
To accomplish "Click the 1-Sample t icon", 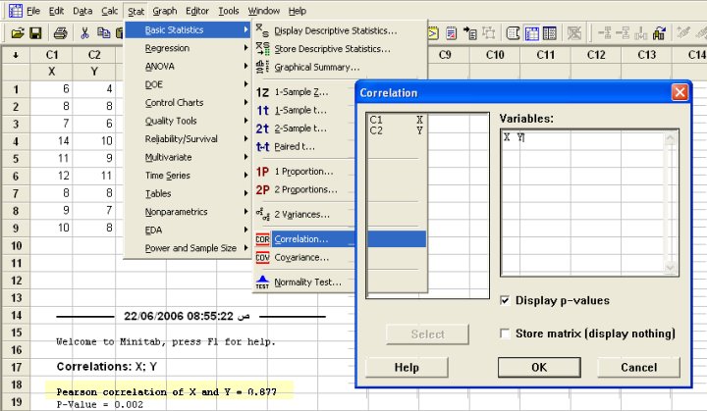I will [262, 111].
